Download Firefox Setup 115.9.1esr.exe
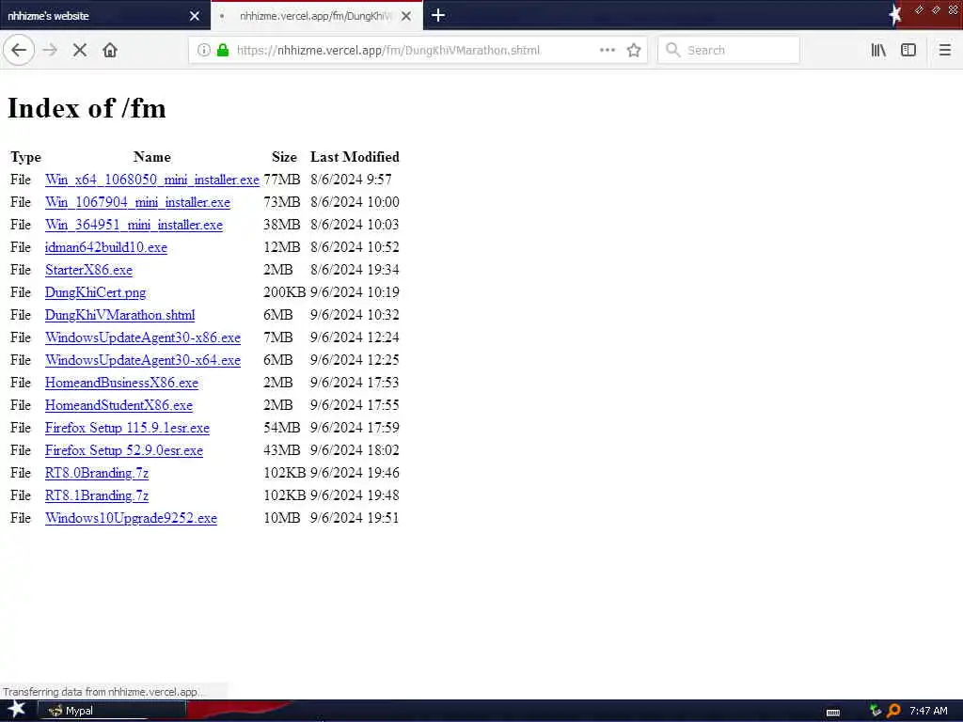This screenshot has width=963, height=722. 127,428
